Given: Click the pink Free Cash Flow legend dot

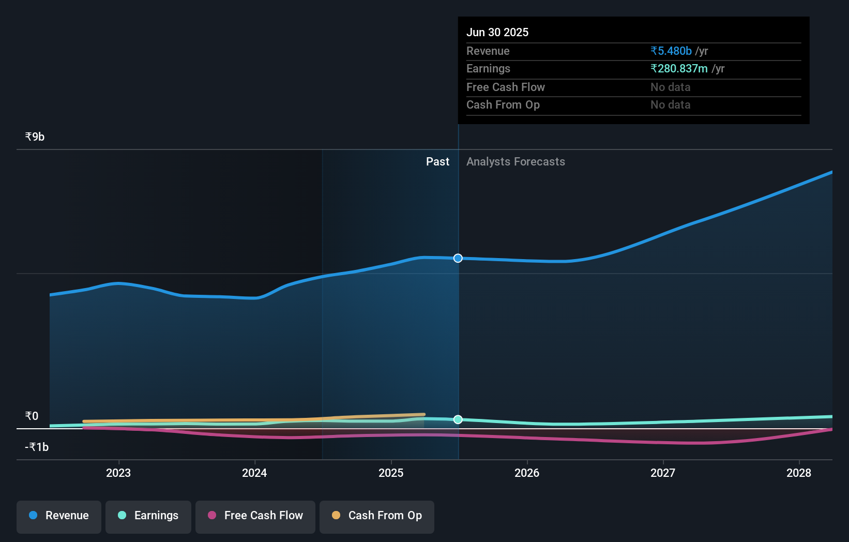Looking at the screenshot, I should [212, 515].
